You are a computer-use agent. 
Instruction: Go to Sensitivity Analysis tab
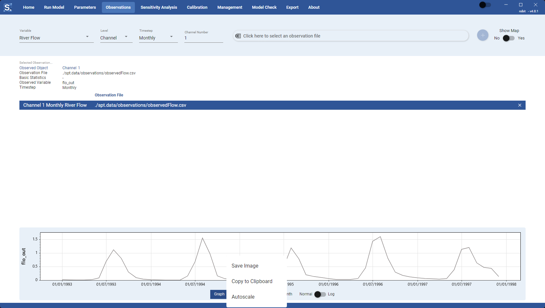click(x=159, y=7)
